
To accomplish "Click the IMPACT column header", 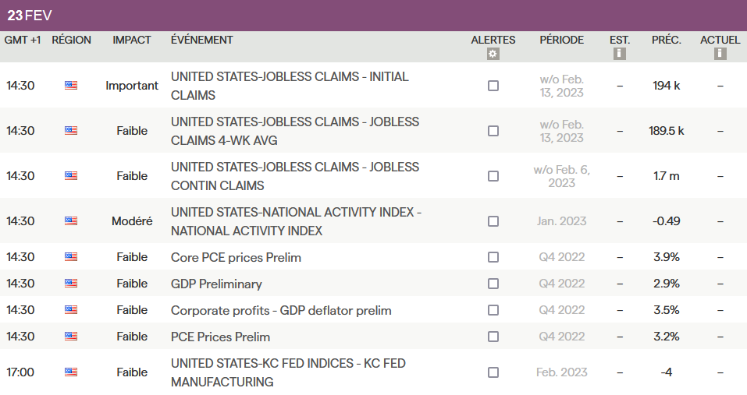I will click(x=132, y=40).
